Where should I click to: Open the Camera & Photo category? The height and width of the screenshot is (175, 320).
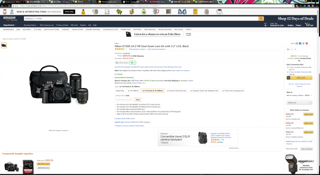click(x=77, y=29)
